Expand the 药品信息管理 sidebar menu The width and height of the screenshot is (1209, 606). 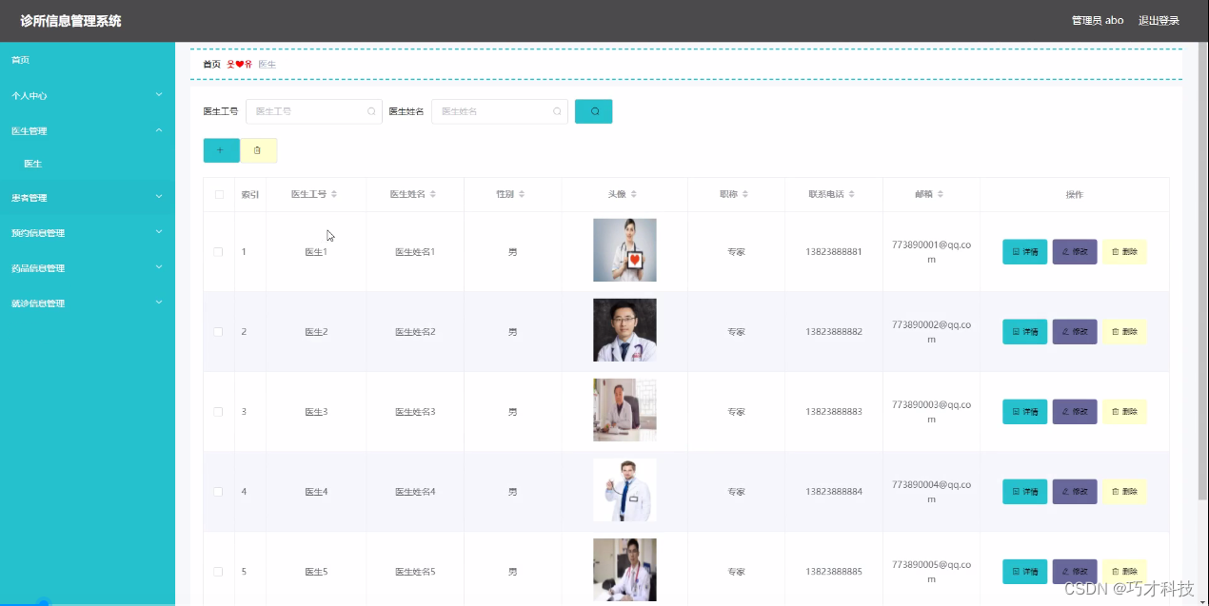(x=88, y=267)
